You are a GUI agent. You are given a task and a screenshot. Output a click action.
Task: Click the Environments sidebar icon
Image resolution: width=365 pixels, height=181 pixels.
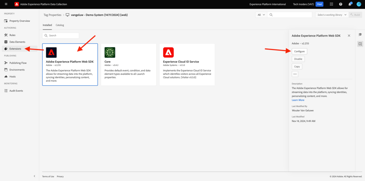click(6, 69)
